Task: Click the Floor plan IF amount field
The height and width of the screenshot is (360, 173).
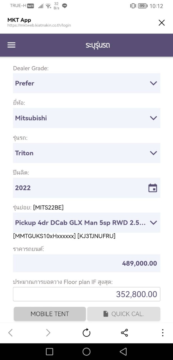Action: coord(86,294)
